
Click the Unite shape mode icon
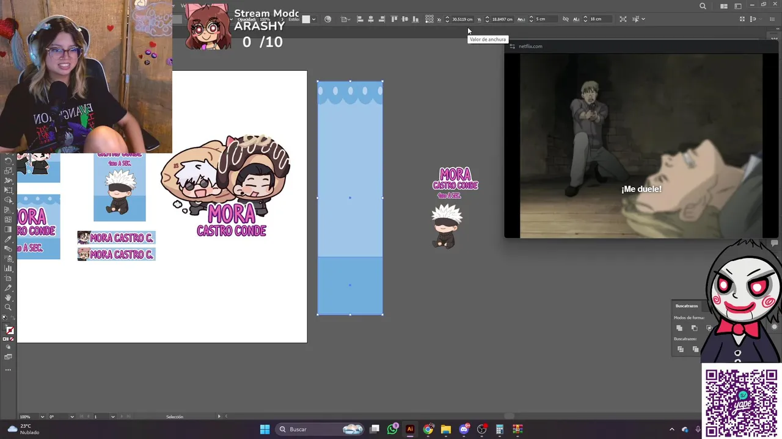679,328
